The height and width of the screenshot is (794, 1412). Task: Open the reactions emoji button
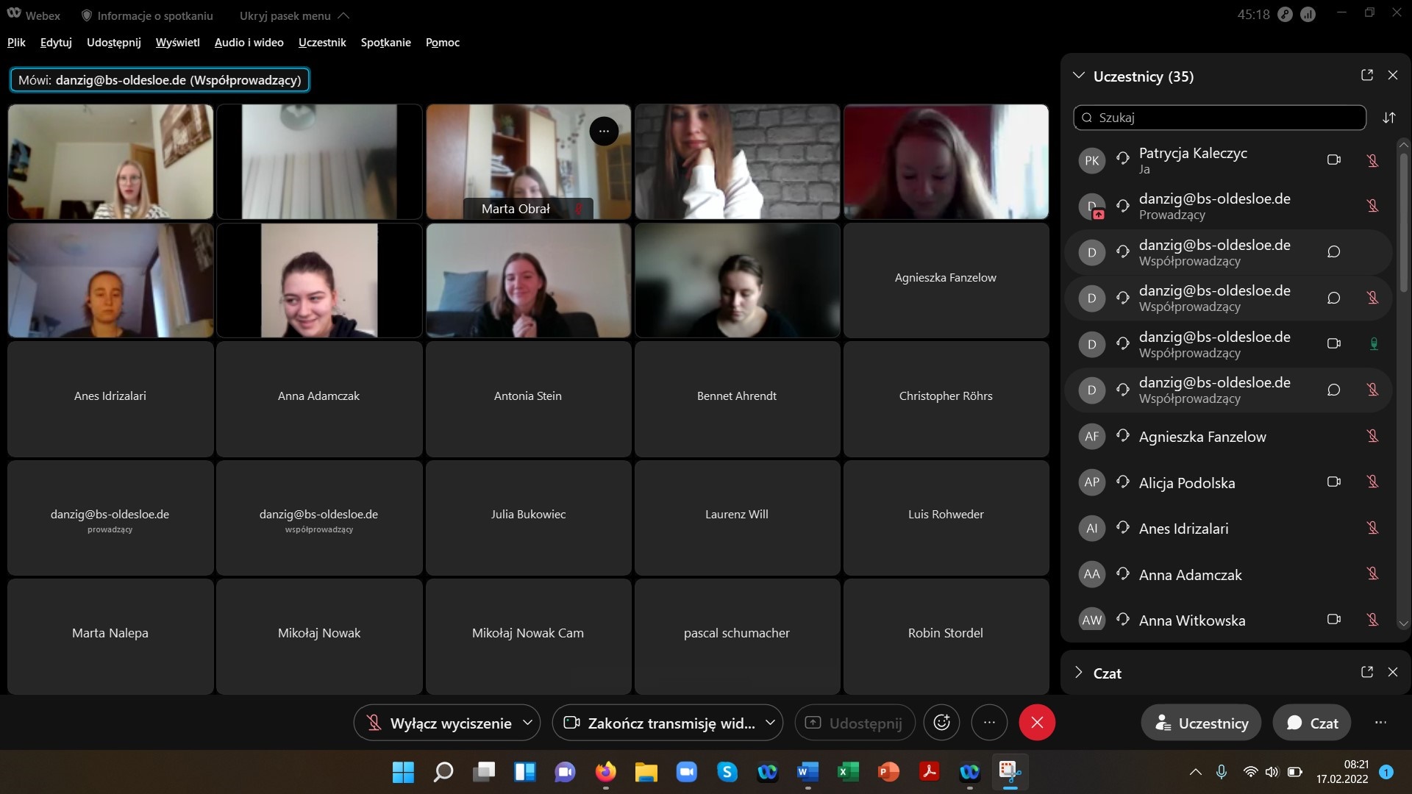(x=942, y=723)
